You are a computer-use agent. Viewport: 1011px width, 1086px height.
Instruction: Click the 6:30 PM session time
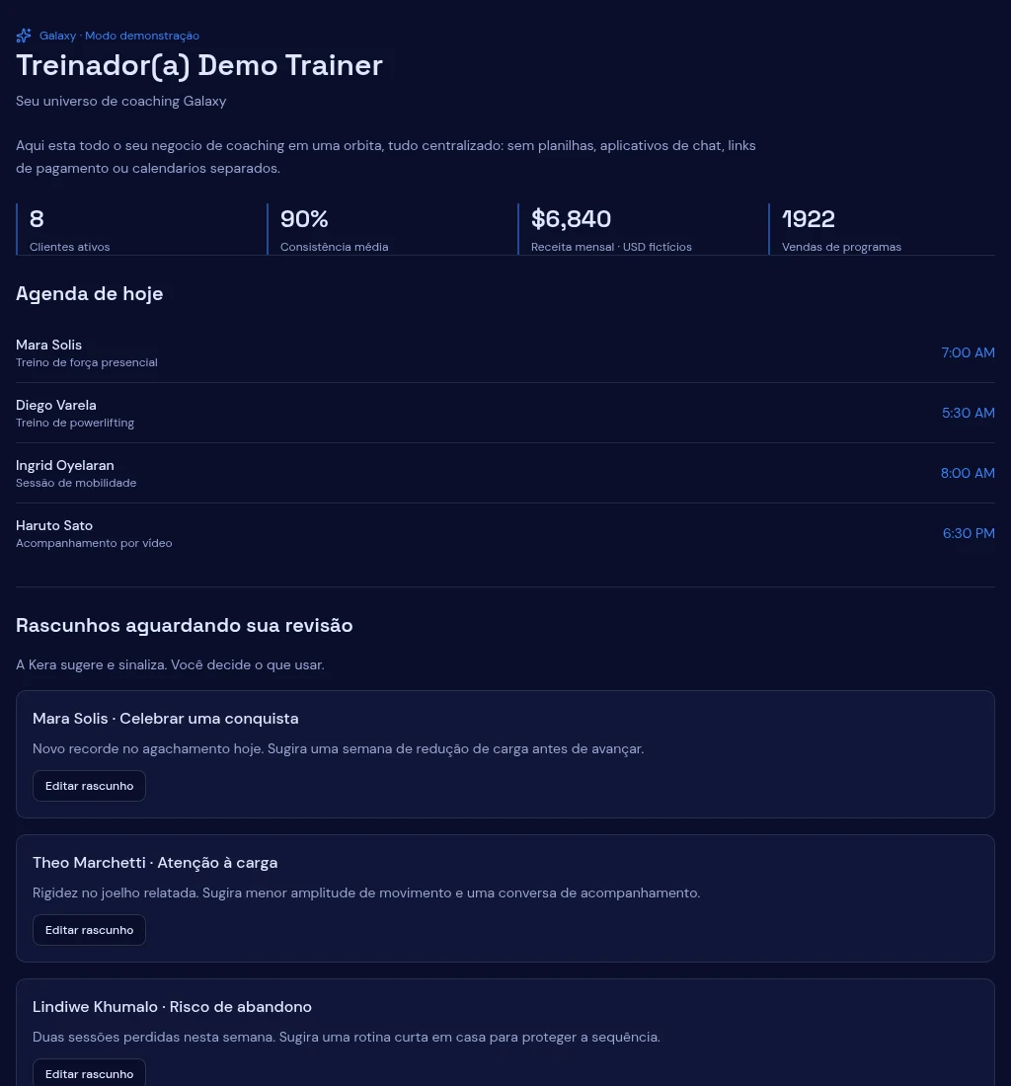tap(969, 533)
